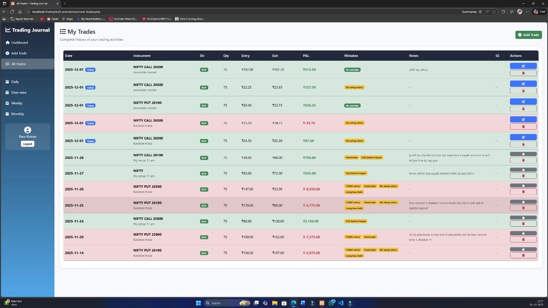The image size is (548, 308).
Task: Click delete icon for NIFTY PUT 26100 today trade
Action: coord(523,109)
